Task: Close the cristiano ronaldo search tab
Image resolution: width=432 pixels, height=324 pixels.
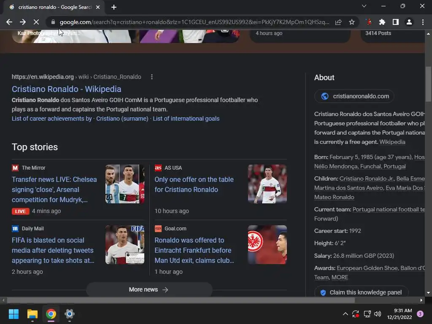Action: pos(98,7)
